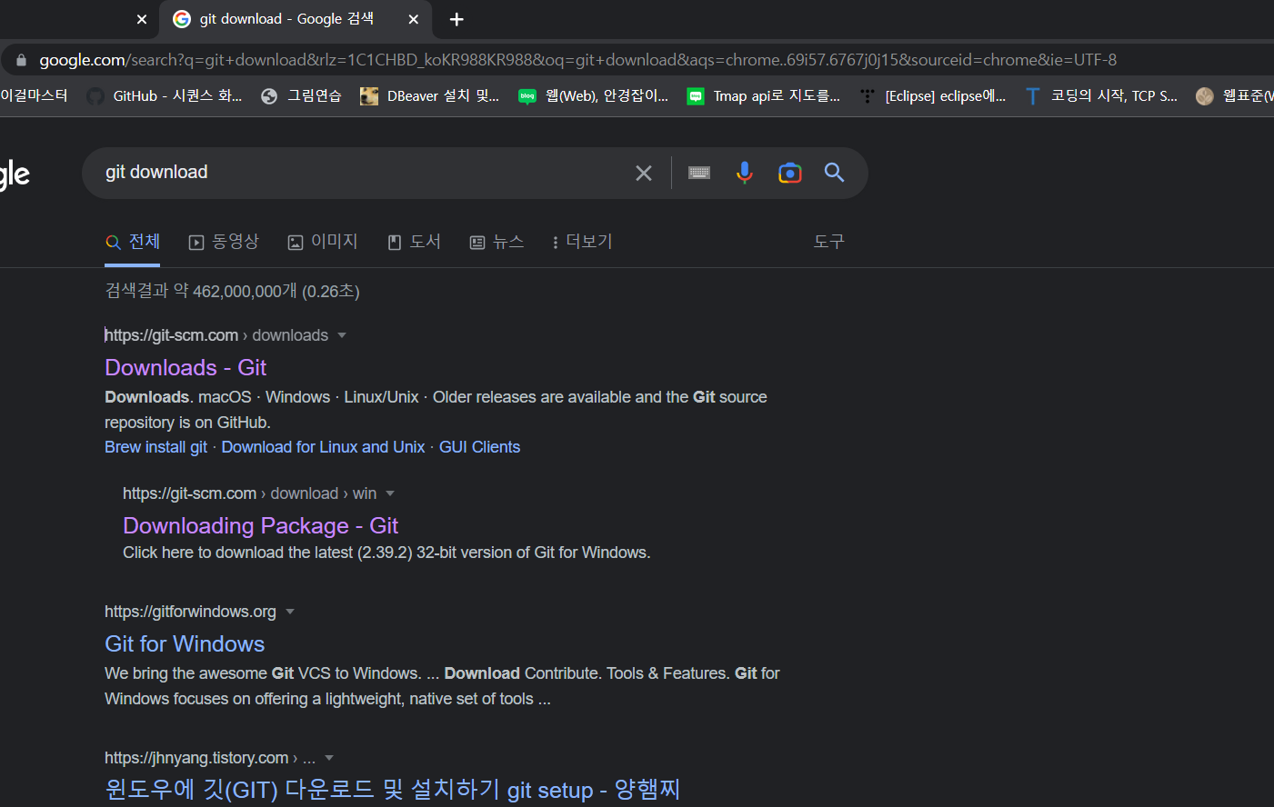This screenshot has width=1274, height=807.
Task: Expand the 더보기 menu
Action: tap(582, 242)
